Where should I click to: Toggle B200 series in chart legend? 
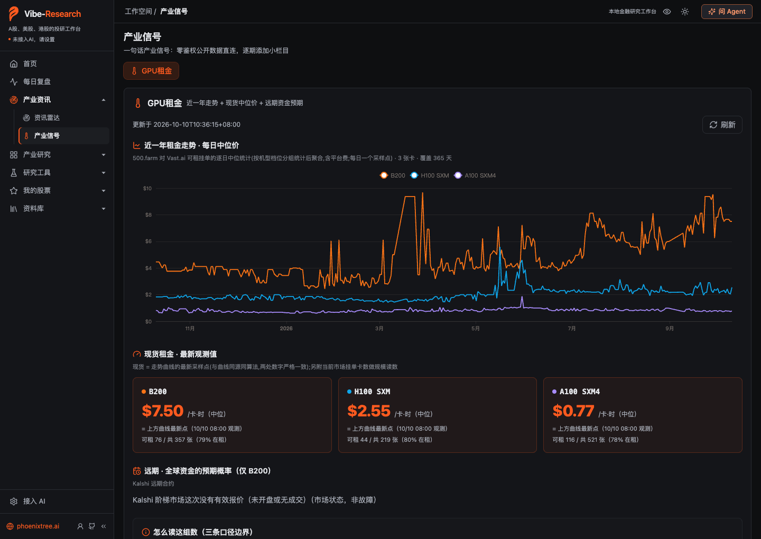393,175
